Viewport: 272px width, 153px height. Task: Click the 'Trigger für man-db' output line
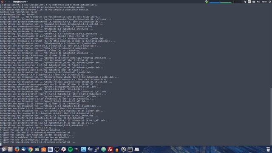(32, 130)
